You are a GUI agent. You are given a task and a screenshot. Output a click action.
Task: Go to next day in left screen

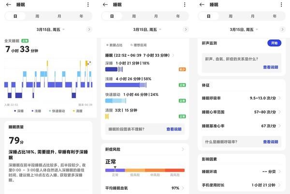(89, 29)
